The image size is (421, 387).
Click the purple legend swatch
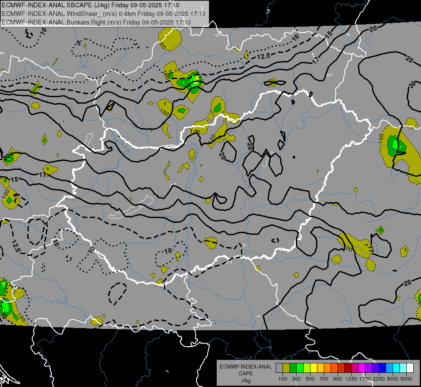point(369,368)
